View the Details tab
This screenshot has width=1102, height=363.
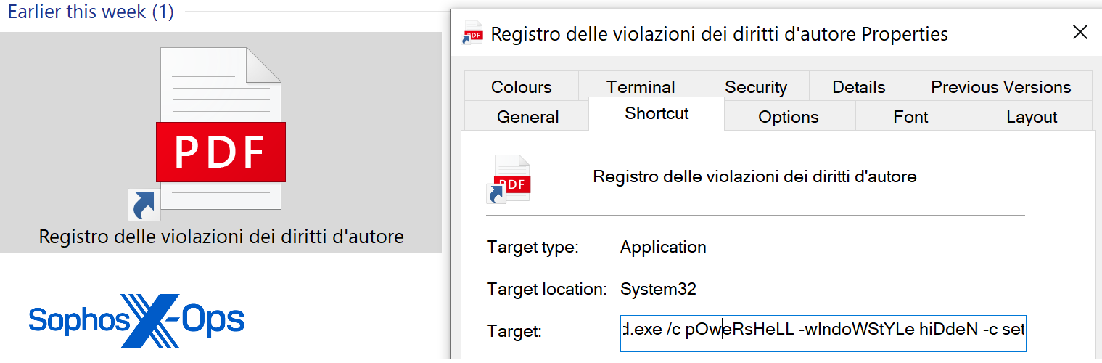[858, 87]
